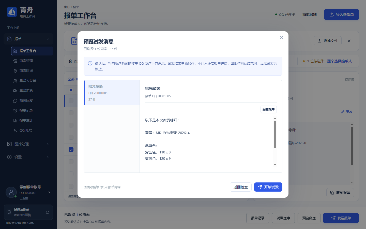The height and width of the screenshot is (229, 366).
Task: Open 商家区域 in the sidebar
Action: [32, 71]
